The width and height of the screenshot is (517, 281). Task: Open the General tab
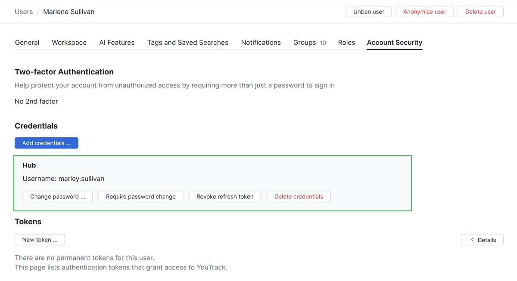click(27, 43)
